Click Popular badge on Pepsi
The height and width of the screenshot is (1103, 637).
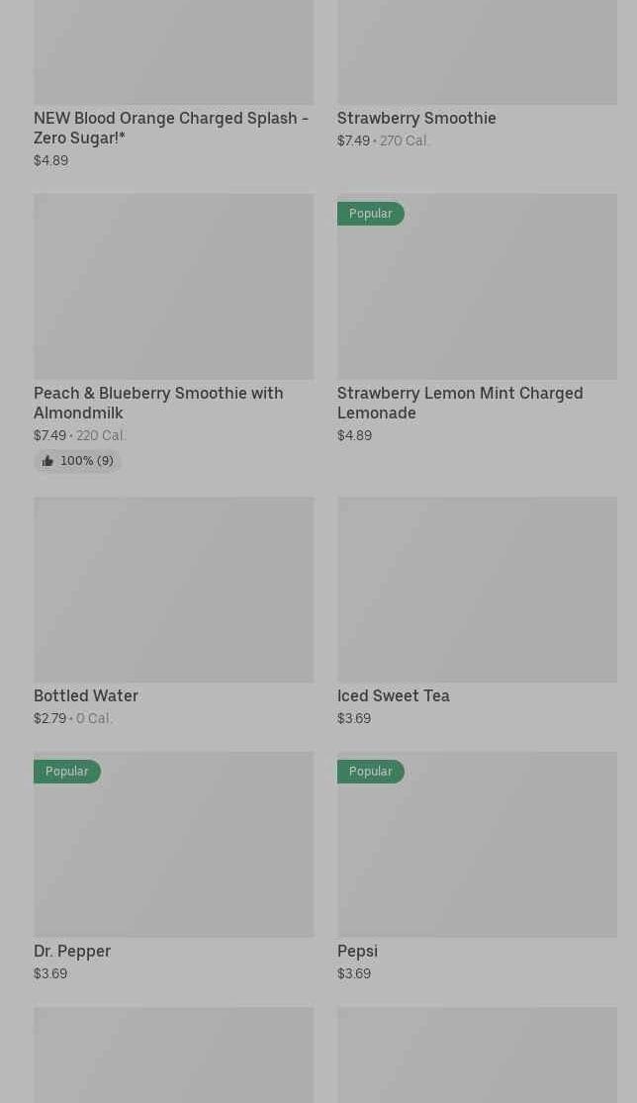click(x=370, y=772)
